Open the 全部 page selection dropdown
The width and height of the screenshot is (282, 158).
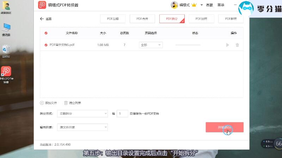pos(151,45)
